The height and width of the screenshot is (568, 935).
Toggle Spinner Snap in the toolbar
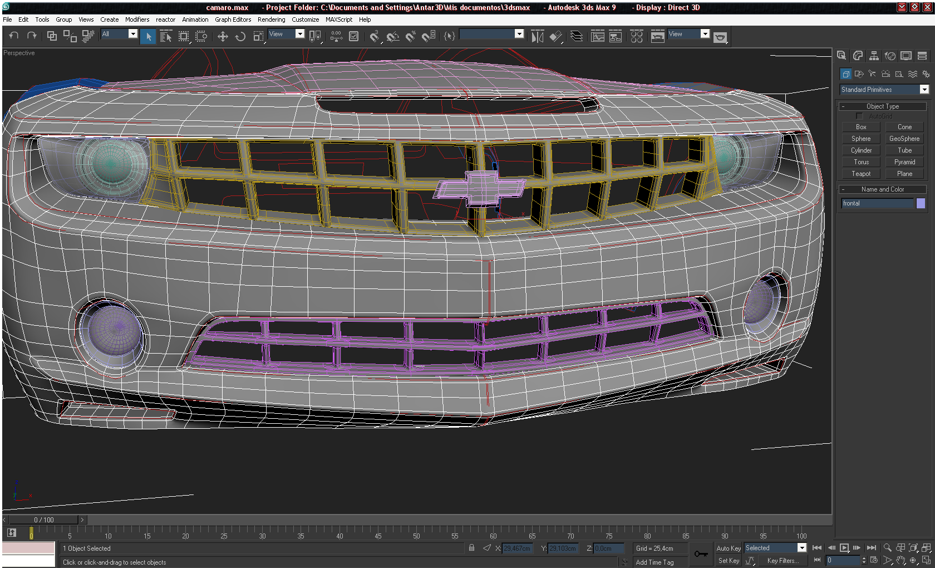(429, 36)
